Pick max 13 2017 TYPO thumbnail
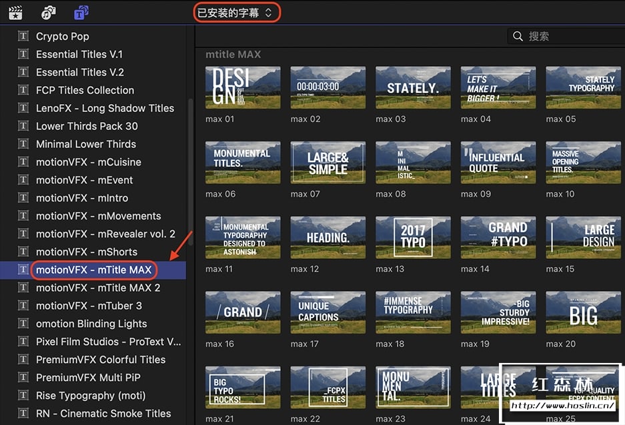Viewport: 625px width, 425px height. pyautogui.click(x=413, y=238)
